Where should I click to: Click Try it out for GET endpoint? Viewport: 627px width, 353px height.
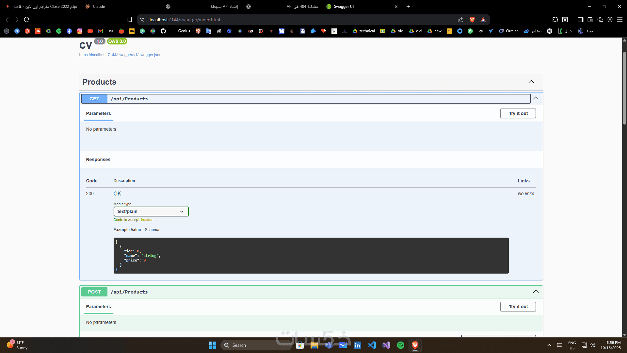click(x=518, y=113)
